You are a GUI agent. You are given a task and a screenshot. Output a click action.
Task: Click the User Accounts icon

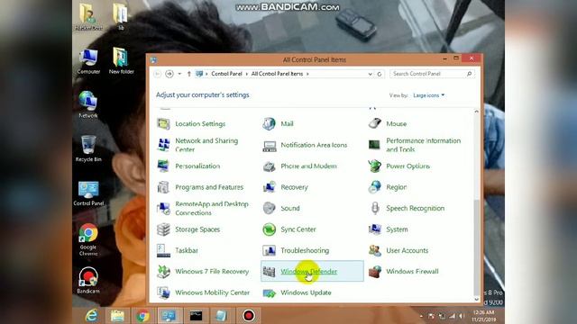pyautogui.click(x=375, y=250)
